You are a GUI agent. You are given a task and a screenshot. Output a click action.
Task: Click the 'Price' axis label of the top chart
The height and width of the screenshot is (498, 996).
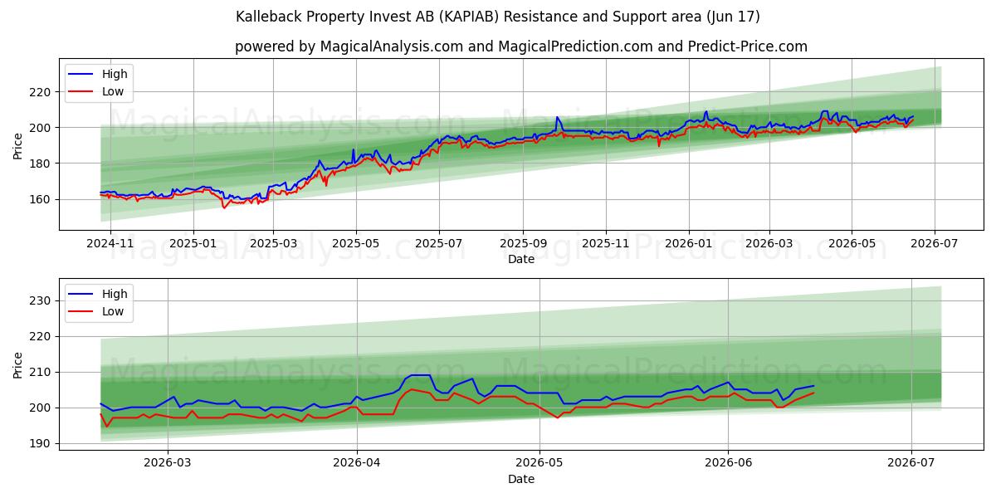[x=18, y=145]
